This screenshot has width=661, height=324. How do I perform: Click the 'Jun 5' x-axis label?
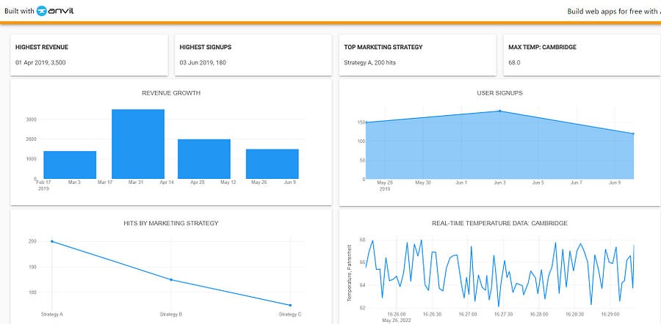click(538, 183)
